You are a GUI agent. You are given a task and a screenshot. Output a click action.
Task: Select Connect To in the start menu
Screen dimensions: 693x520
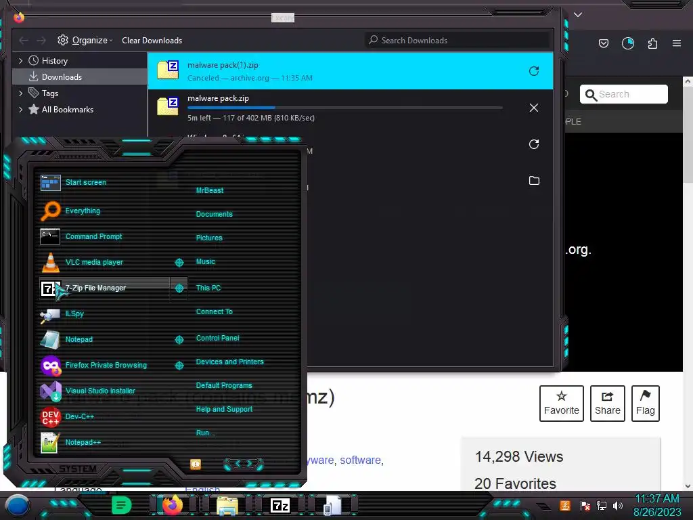[214, 311]
